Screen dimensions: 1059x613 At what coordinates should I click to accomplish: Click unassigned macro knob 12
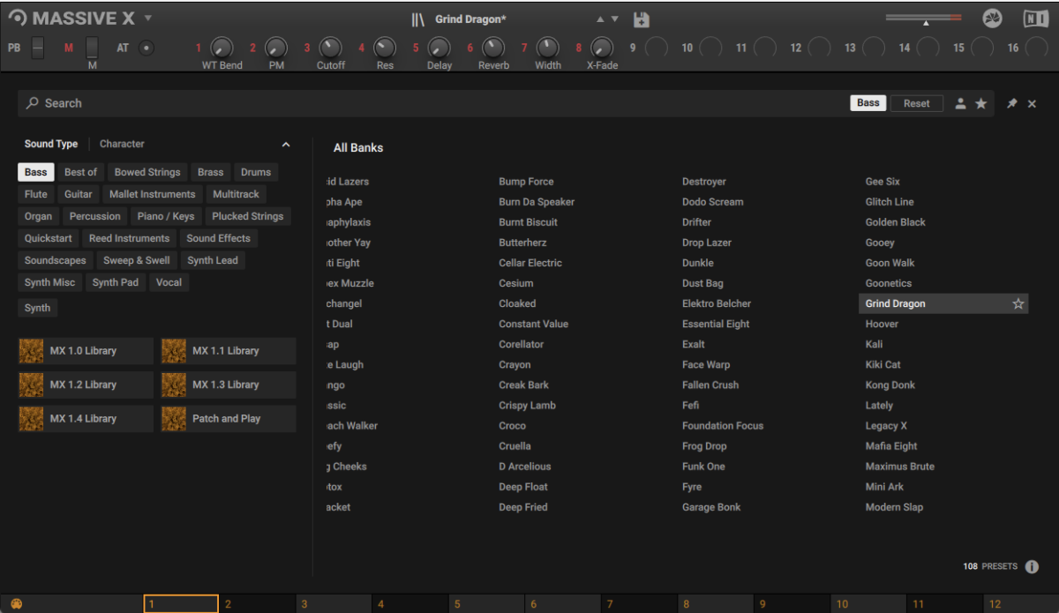819,48
